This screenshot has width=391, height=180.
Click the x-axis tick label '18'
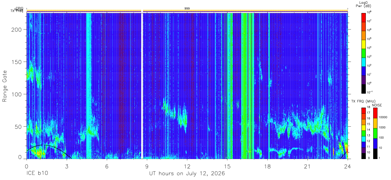click(267, 166)
